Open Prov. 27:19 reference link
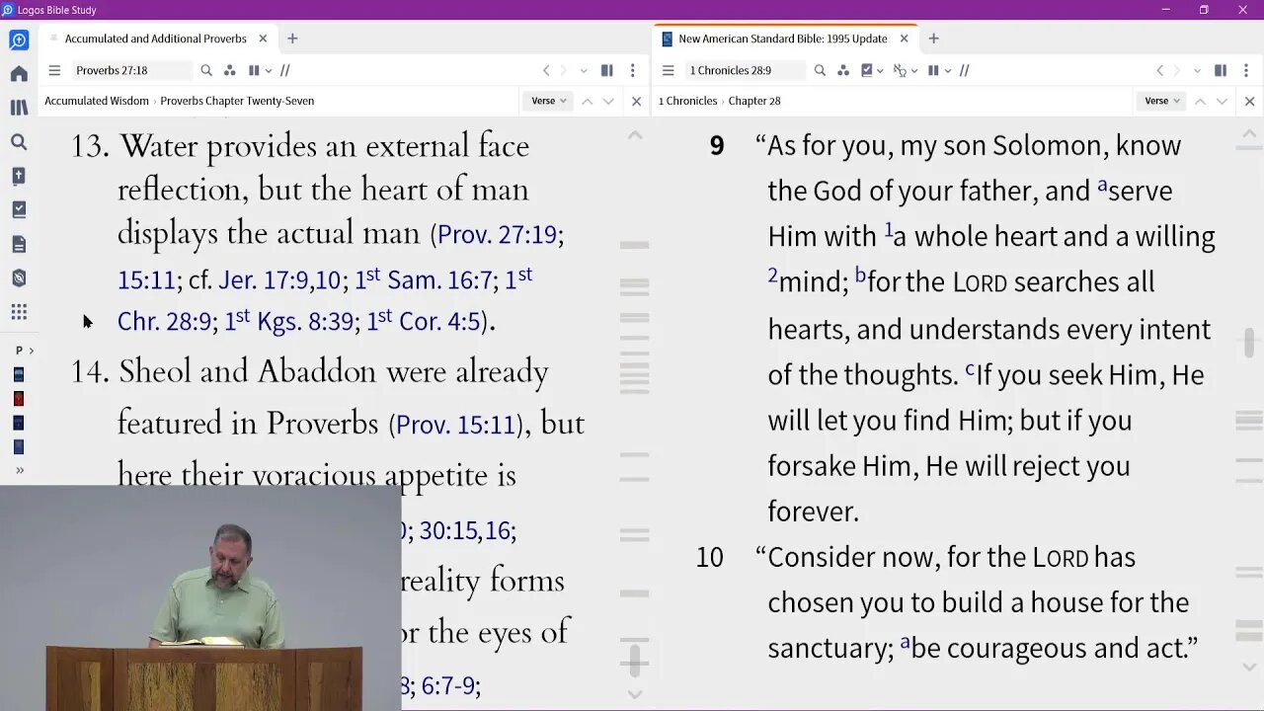1264x711 pixels. click(497, 234)
